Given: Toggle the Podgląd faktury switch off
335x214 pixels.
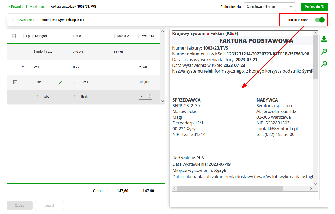Looking at the screenshot, I should [320, 20].
